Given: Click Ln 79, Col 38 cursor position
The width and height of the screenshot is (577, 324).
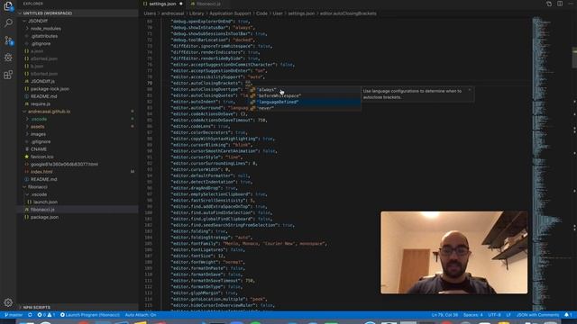Looking at the screenshot, I should [x=444, y=315].
